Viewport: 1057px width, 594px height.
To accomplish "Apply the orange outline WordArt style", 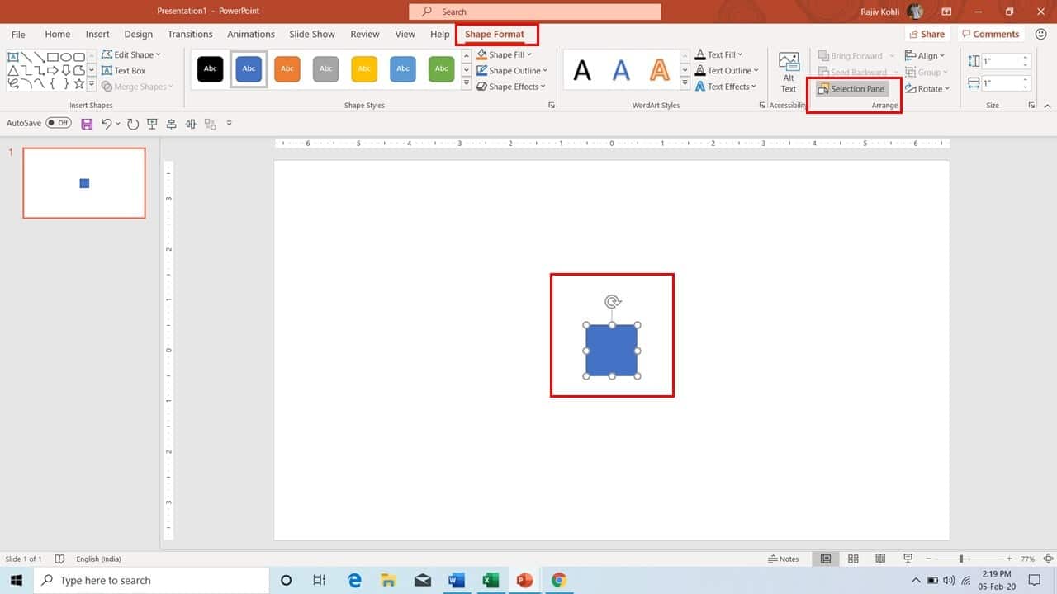I will coord(659,70).
